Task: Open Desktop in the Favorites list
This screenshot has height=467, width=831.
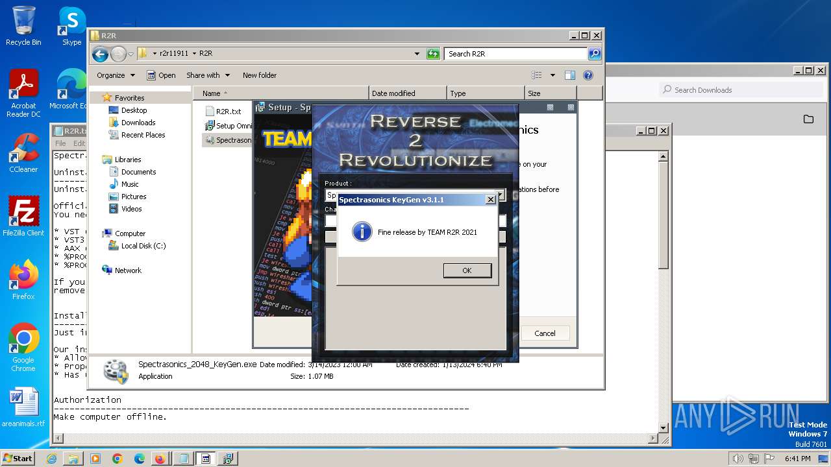Action: (x=134, y=110)
